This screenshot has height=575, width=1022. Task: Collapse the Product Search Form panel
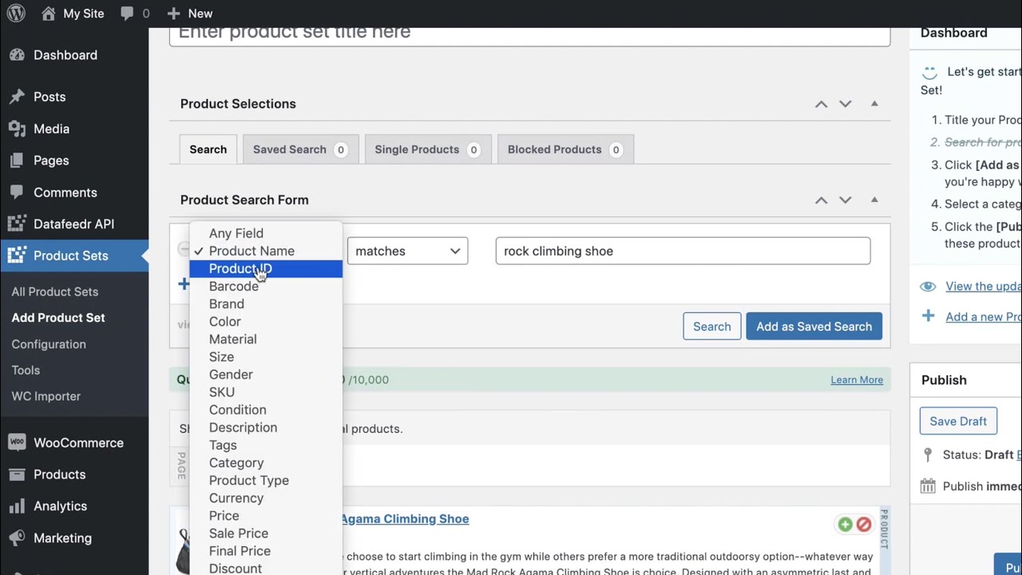pos(874,200)
